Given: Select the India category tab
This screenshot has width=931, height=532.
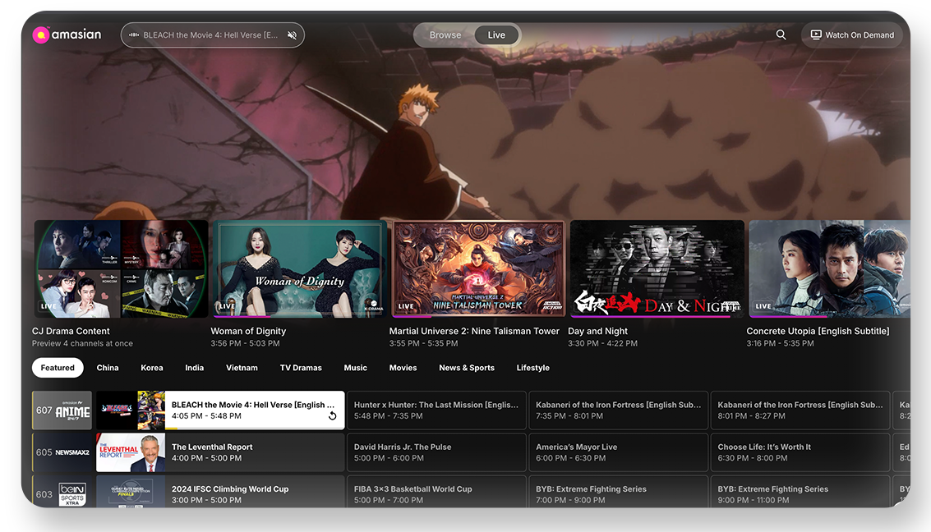Looking at the screenshot, I should tap(194, 368).
